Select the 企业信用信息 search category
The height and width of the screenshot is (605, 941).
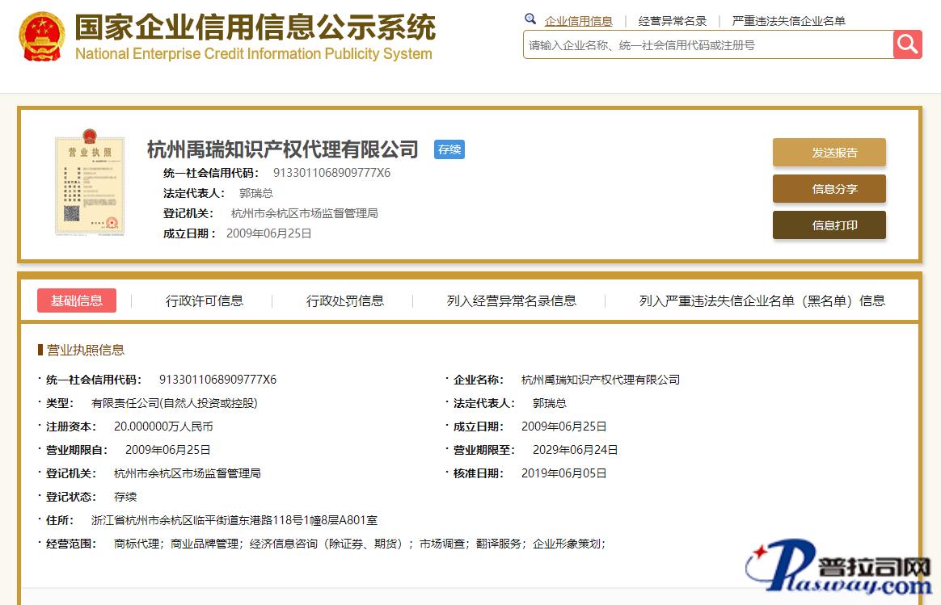point(578,21)
